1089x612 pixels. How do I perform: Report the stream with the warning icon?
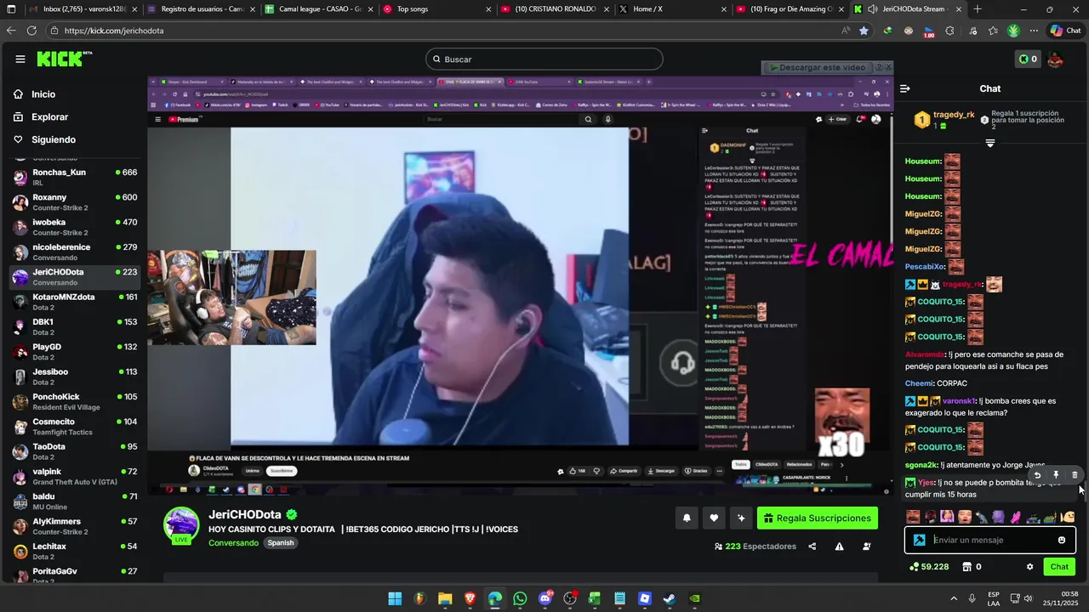[840, 547]
